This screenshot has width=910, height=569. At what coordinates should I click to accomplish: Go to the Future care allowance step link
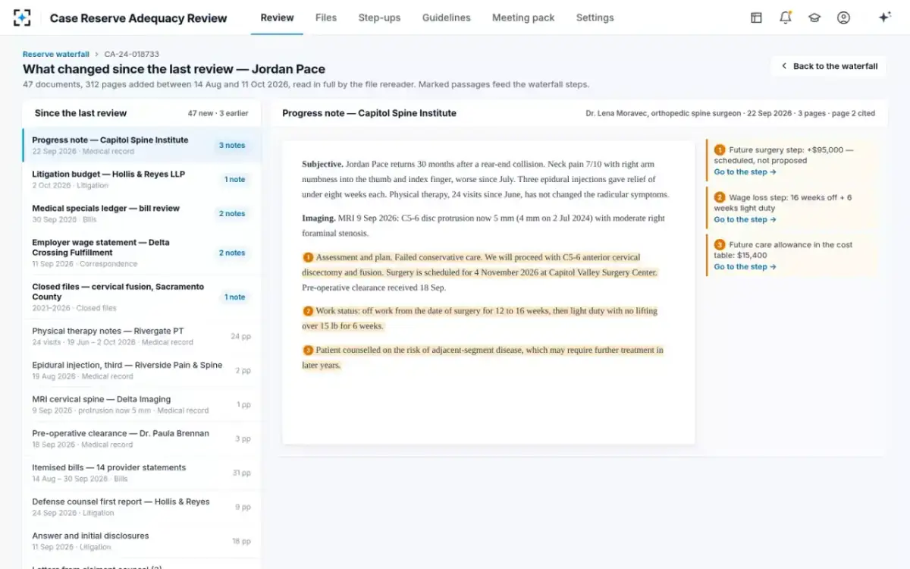(x=745, y=266)
